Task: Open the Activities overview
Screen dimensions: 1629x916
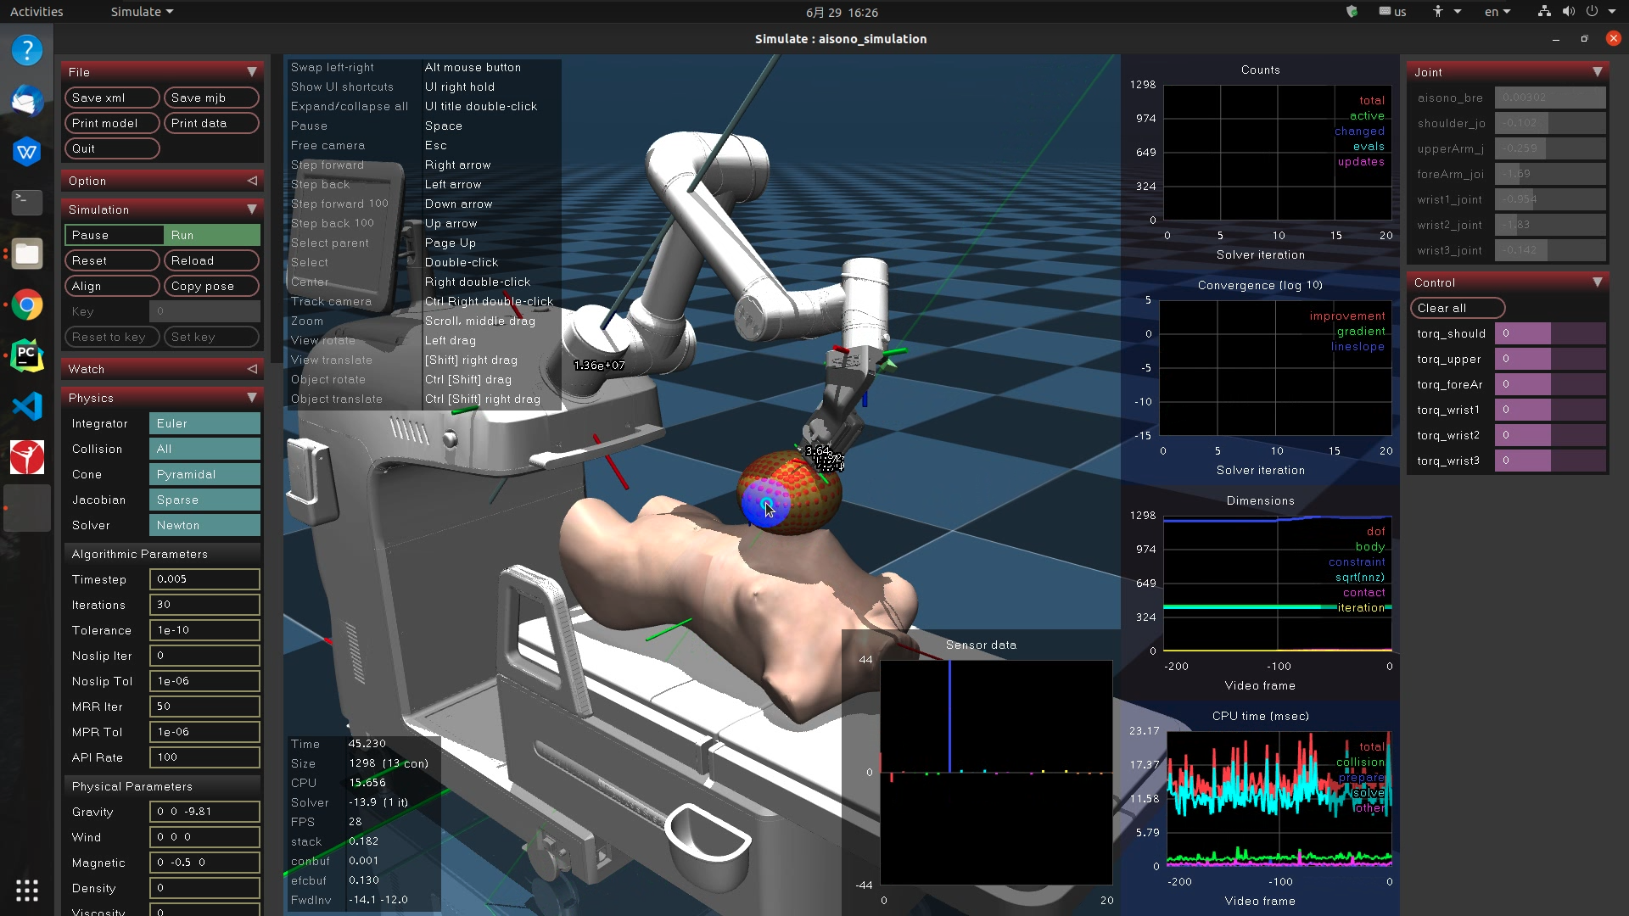Action: 36,12
